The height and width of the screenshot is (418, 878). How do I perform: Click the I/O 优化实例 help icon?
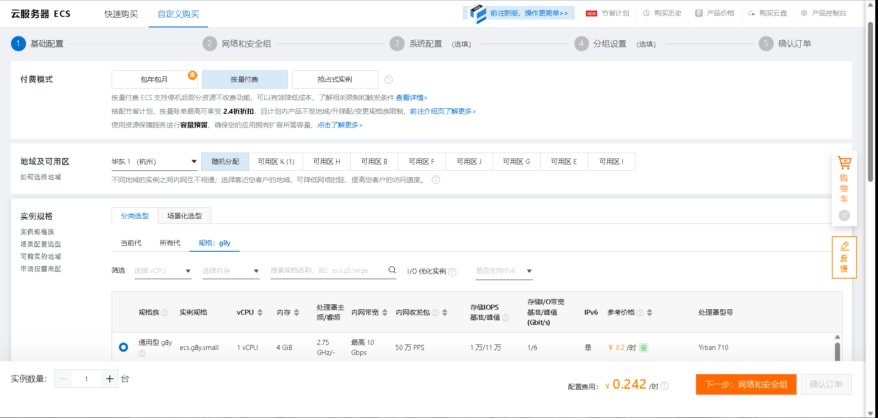[452, 272]
